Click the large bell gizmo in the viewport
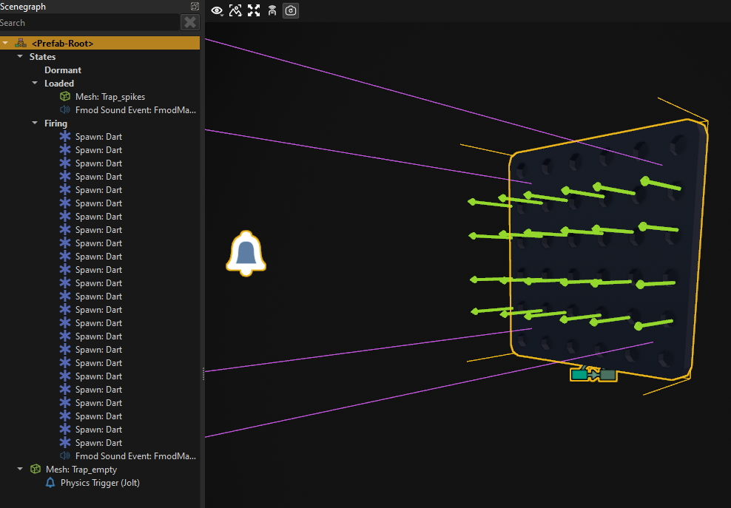This screenshot has height=508, width=731. pos(246,253)
